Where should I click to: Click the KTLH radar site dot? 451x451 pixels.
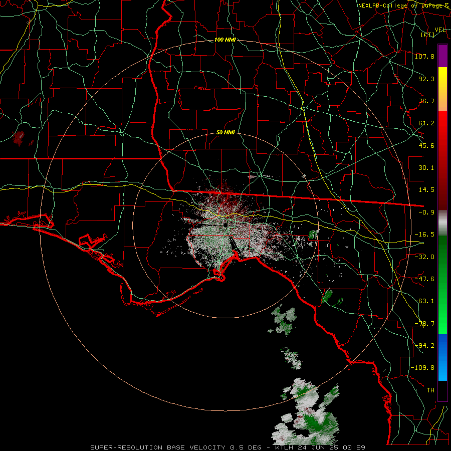tap(225, 224)
